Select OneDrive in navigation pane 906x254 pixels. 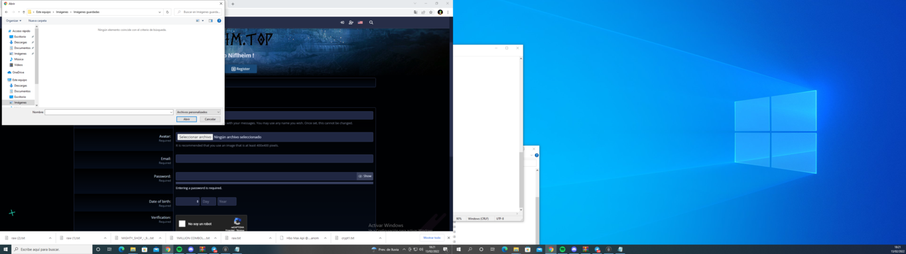tap(18, 72)
